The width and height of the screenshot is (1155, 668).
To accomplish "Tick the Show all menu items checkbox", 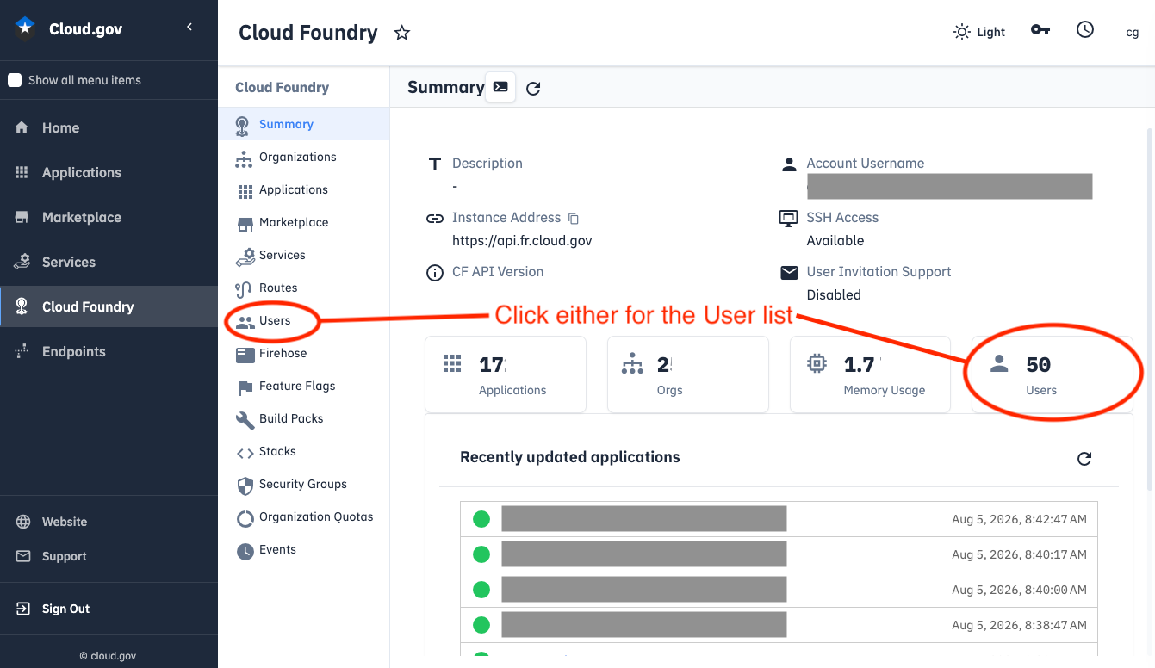I will [15, 80].
